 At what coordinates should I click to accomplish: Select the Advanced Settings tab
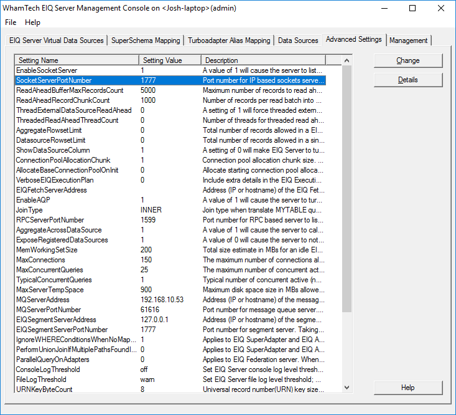[x=353, y=39]
